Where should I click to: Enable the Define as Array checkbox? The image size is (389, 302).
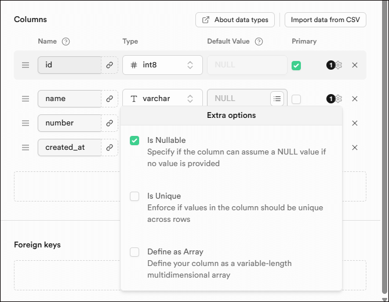134,252
